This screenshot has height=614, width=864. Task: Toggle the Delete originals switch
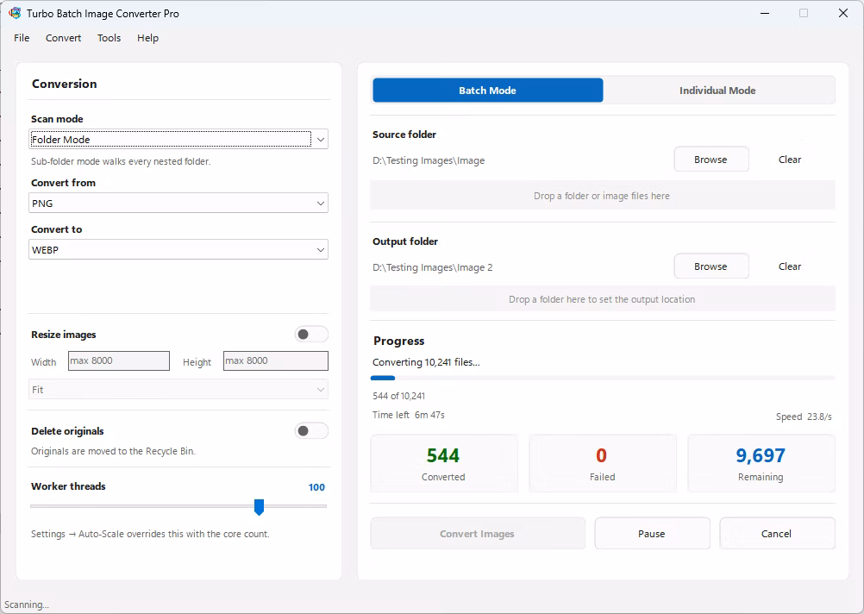(311, 431)
